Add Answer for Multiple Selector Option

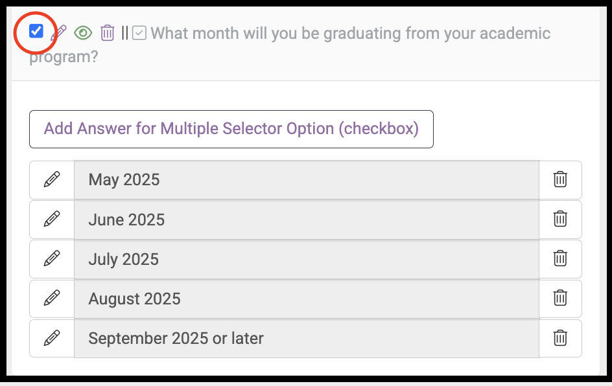tap(231, 129)
